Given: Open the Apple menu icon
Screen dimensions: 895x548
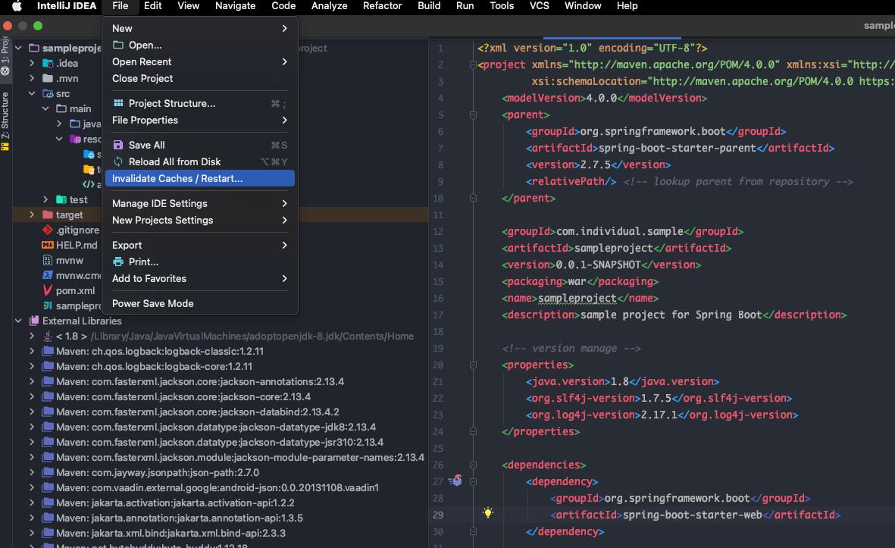Looking at the screenshot, I should (17, 6).
